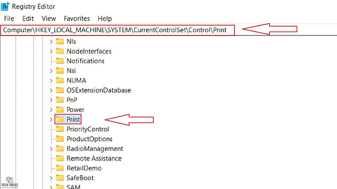
Task: Click the Nsi folder icon
Action: point(60,71)
